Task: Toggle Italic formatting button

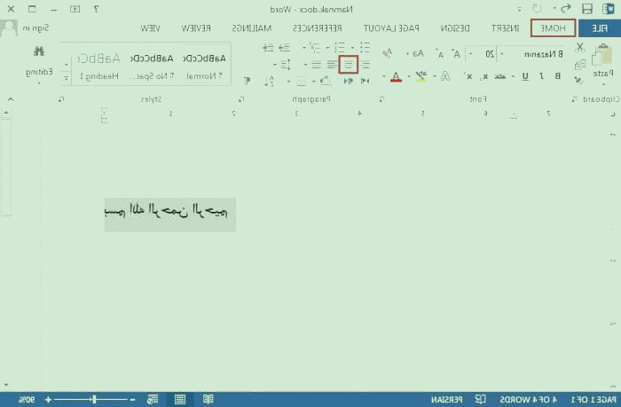Action: (x=541, y=76)
